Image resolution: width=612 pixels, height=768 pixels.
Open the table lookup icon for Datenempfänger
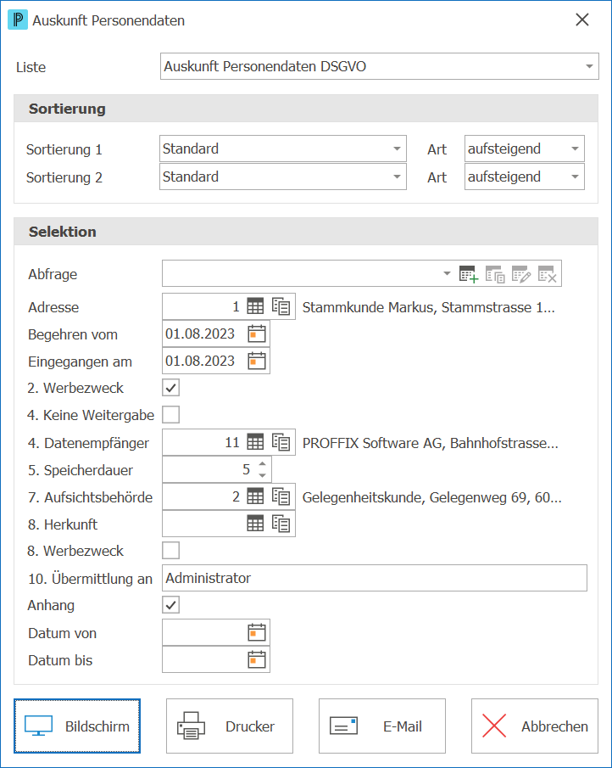pos(255,442)
